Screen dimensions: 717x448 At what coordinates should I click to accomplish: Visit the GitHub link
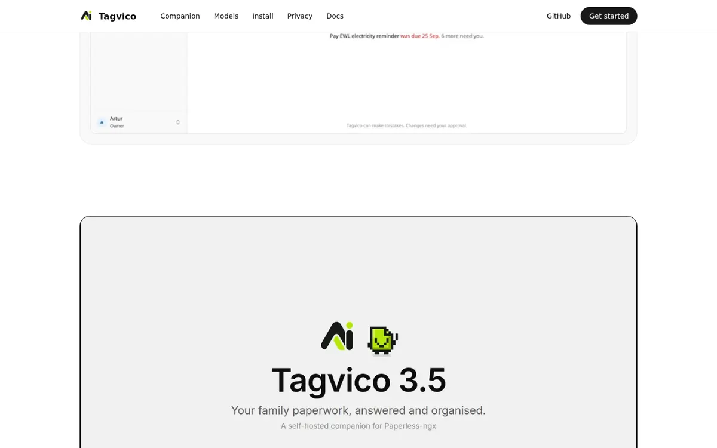559,16
